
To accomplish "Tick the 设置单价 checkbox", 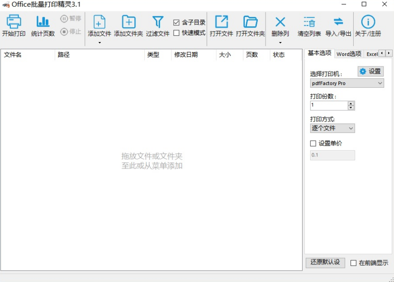I will (x=313, y=143).
